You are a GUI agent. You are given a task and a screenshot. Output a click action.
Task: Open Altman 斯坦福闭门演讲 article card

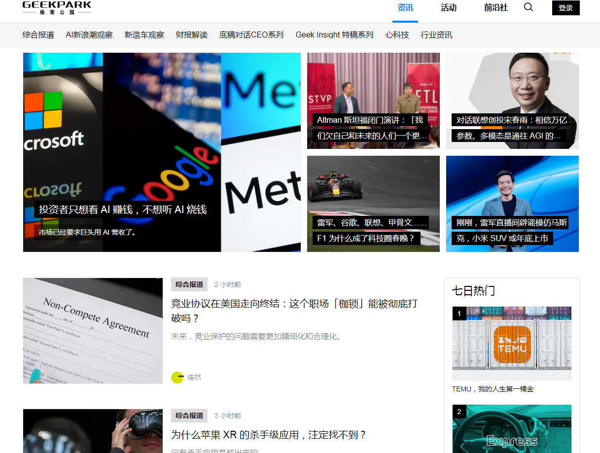[x=373, y=101]
